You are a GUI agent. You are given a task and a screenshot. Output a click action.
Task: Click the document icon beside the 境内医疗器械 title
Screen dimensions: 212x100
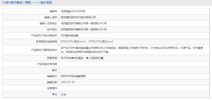[x=4, y=3]
